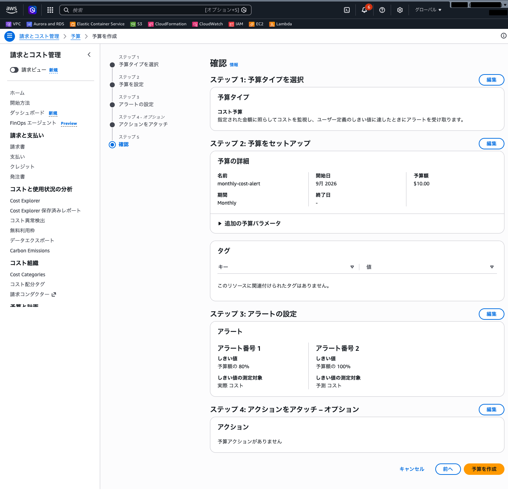Open CloudWatch service shortcut
This screenshot has width=508, height=503.
(x=207, y=24)
